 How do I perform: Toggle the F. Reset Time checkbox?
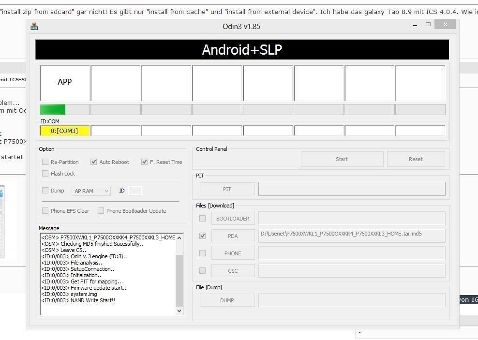(x=144, y=162)
